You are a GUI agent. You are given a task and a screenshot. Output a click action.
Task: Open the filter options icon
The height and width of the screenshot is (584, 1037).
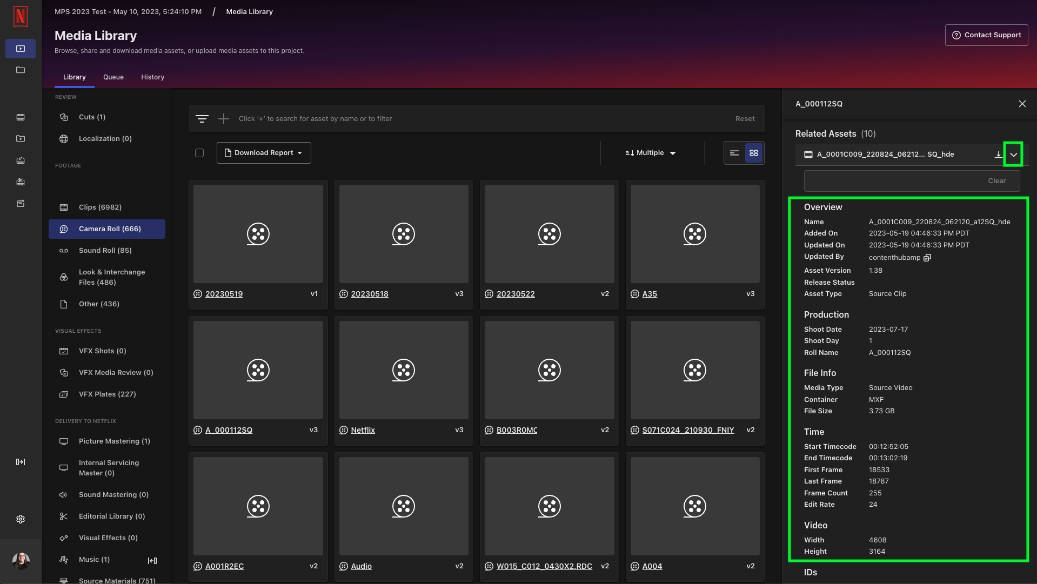click(x=202, y=119)
